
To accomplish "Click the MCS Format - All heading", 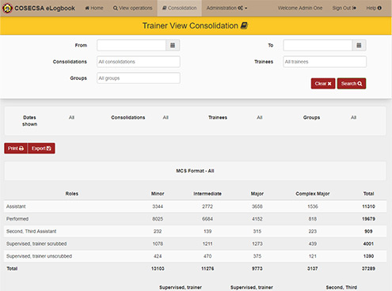I will coord(195,171).
